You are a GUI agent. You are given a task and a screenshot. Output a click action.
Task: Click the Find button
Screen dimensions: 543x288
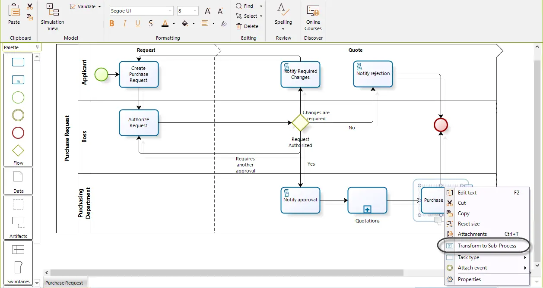click(x=245, y=6)
